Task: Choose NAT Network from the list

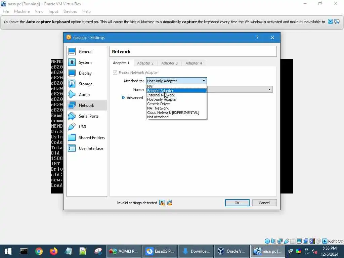Action: point(176,108)
